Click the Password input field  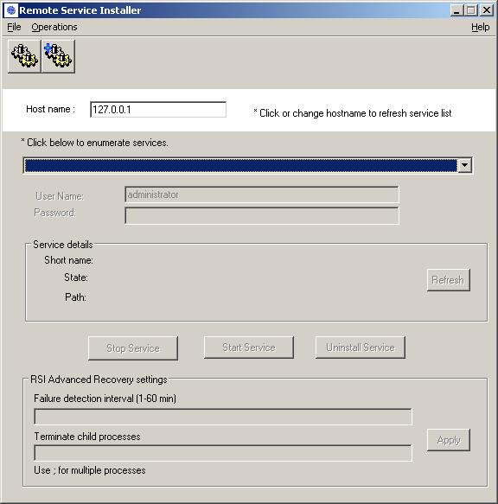262,215
